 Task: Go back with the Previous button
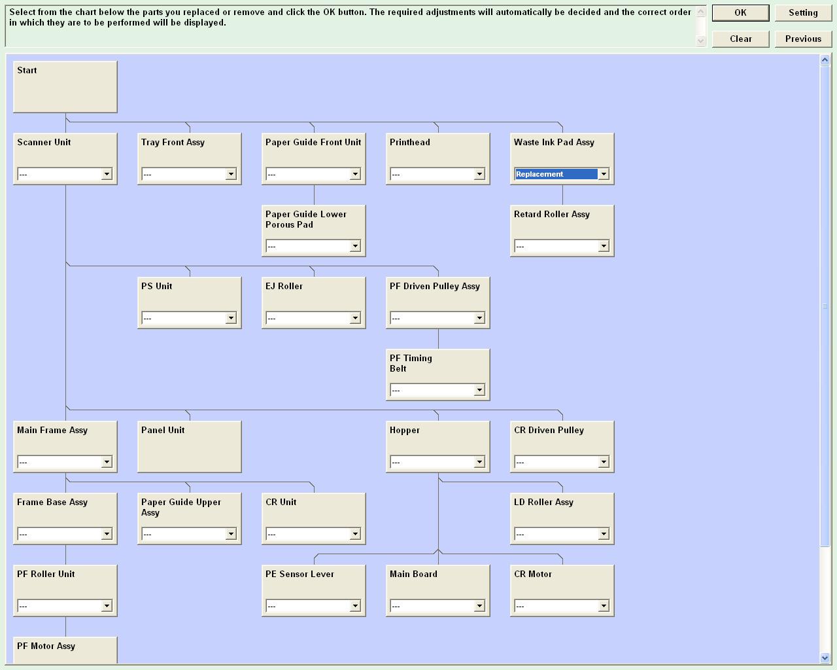[803, 39]
